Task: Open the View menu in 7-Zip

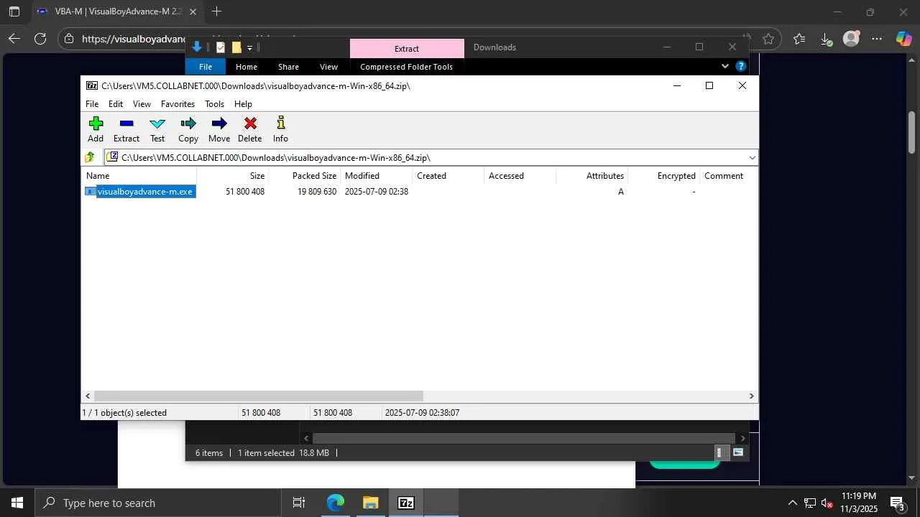Action: pos(142,104)
